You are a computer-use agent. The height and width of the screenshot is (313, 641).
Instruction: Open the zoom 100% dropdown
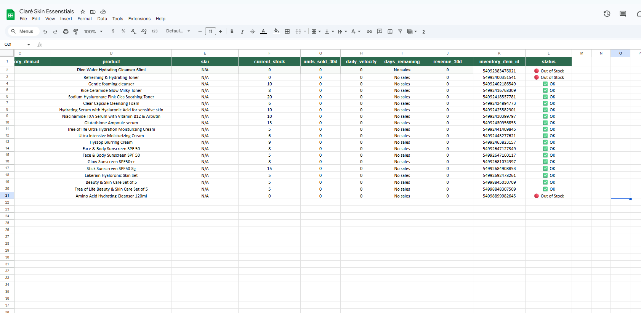point(93,32)
